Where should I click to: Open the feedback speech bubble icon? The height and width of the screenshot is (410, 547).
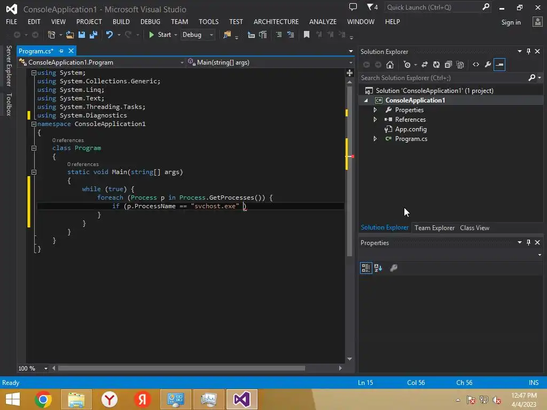(x=353, y=7)
